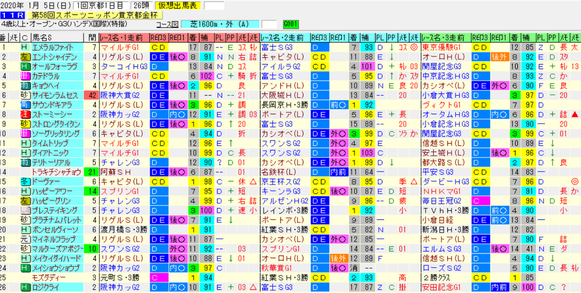Click the magenta C cell in モズダディー row

tap(159, 278)
